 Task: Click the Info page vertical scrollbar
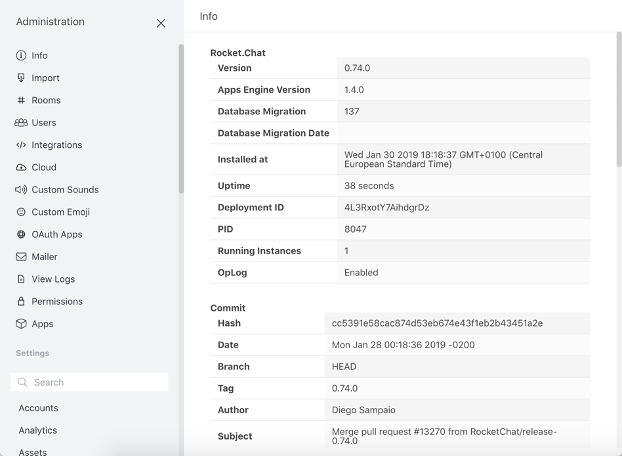point(619,99)
